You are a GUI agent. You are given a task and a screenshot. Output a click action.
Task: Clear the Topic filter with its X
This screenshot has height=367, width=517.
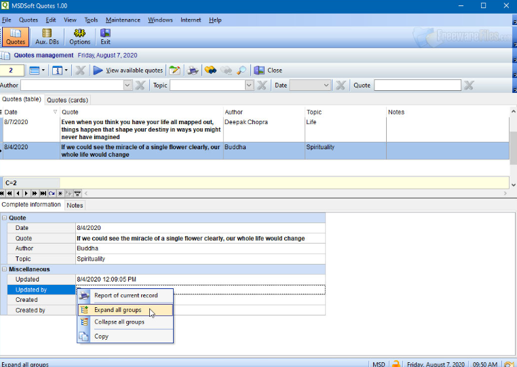[262, 85]
